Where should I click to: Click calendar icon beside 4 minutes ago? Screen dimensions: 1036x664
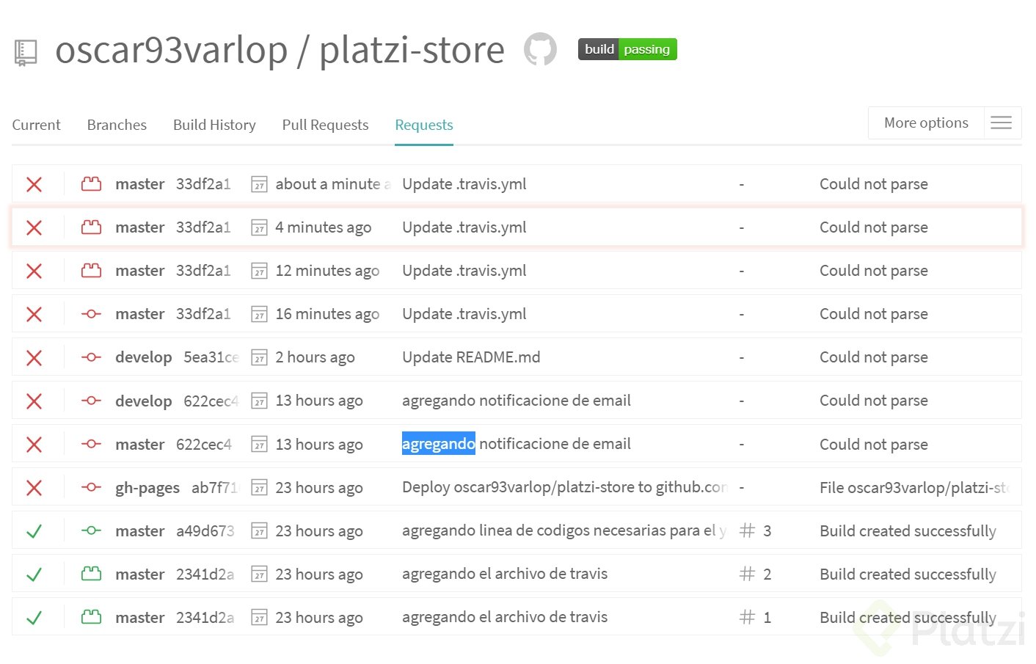[259, 228]
